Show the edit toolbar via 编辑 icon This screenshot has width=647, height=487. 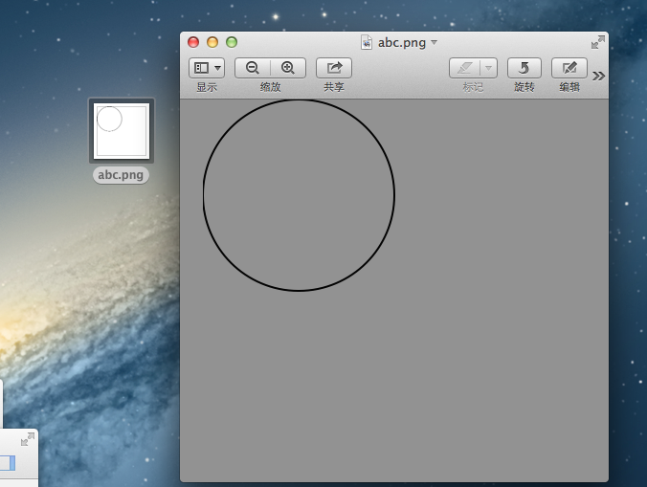point(569,68)
